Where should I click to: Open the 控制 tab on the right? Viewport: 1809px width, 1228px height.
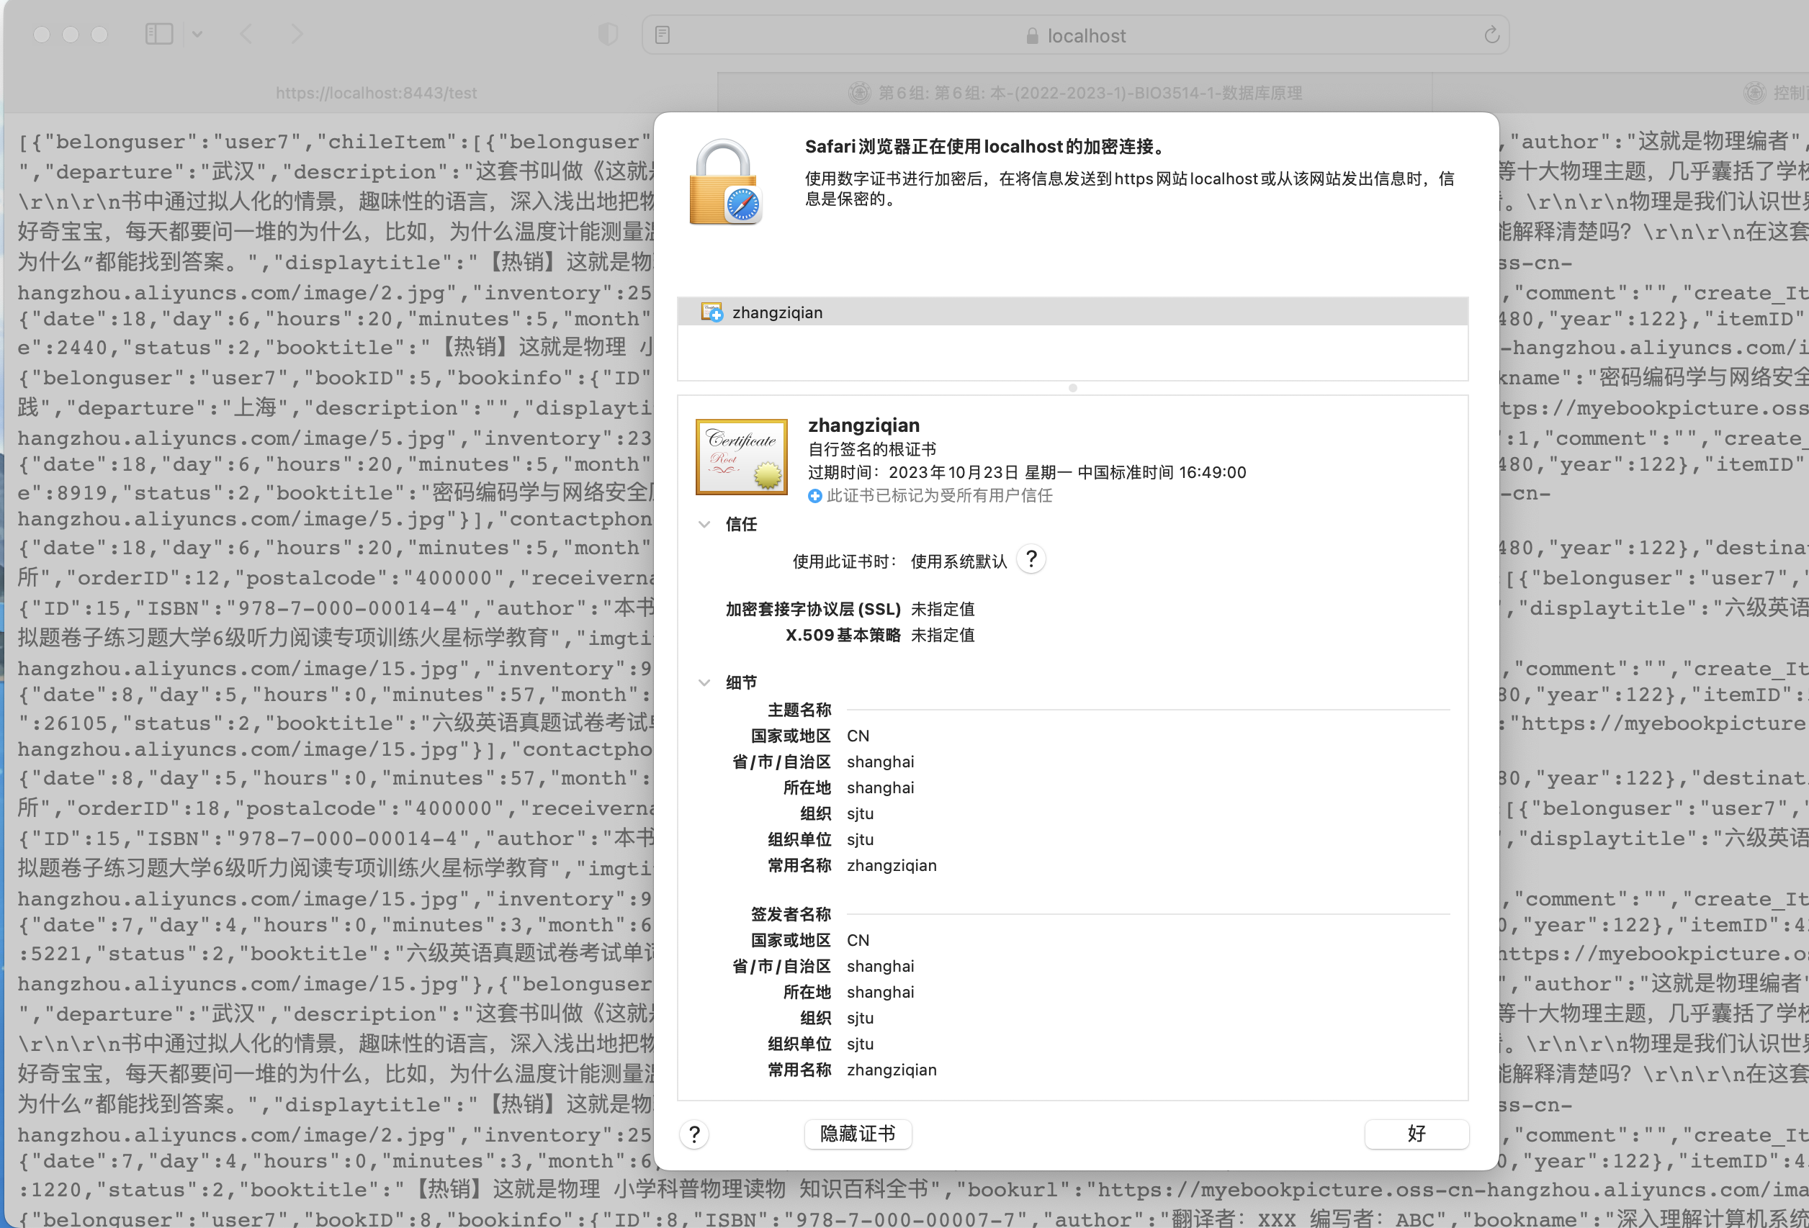pyautogui.click(x=1777, y=93)
